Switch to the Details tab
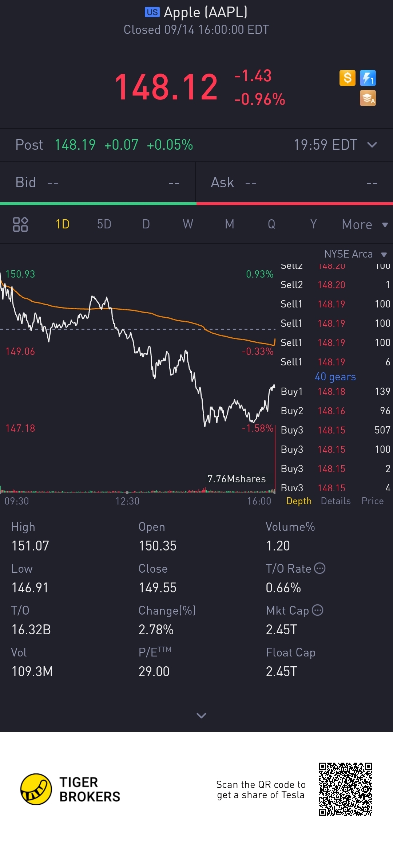The height and width of the screenshot is (847, 393). pos(336,501)
